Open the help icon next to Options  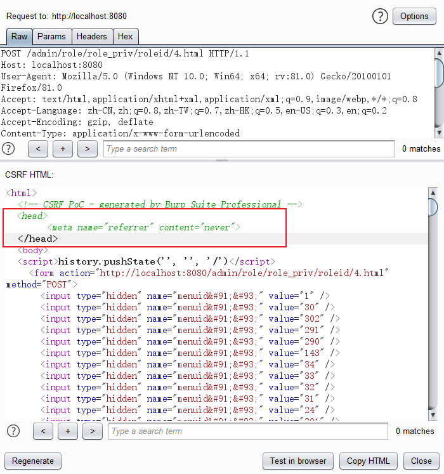point(380,16)
